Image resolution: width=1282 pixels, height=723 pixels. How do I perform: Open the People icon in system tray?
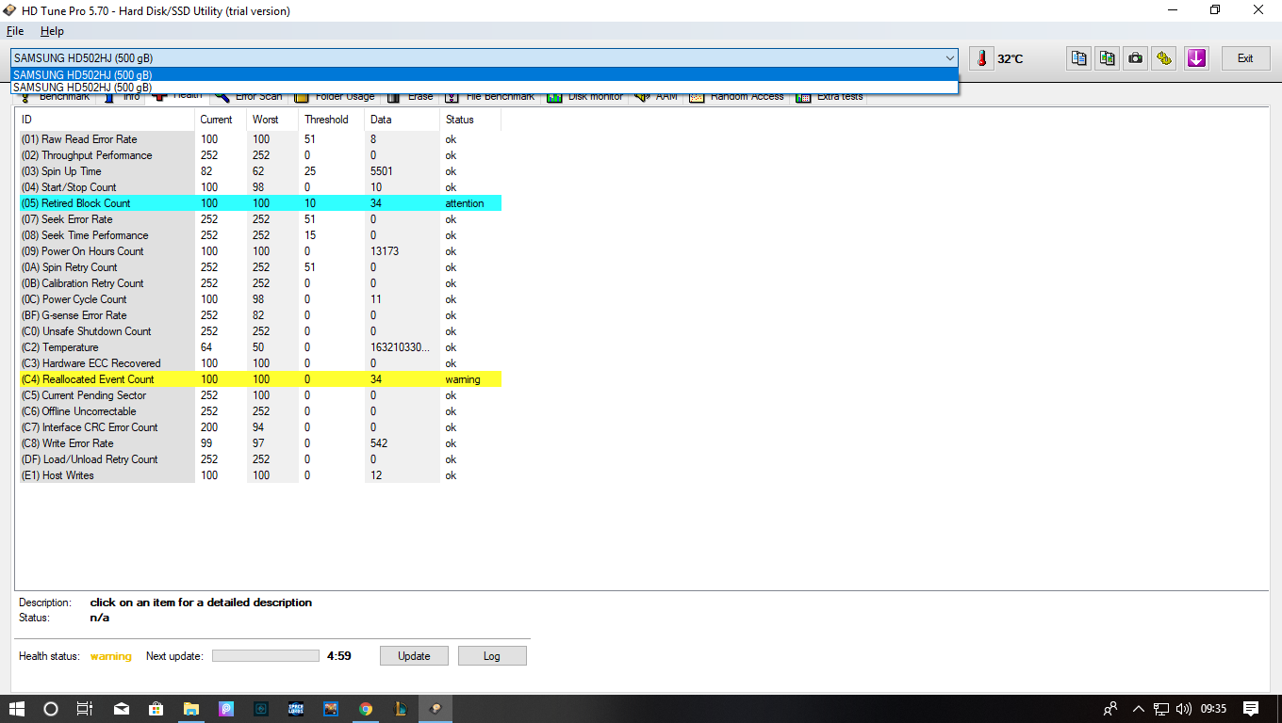tap(1110, 709)
